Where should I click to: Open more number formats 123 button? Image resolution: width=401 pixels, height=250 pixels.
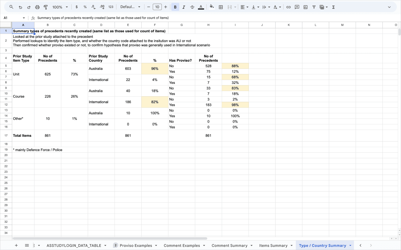click(x=111, y=7)
